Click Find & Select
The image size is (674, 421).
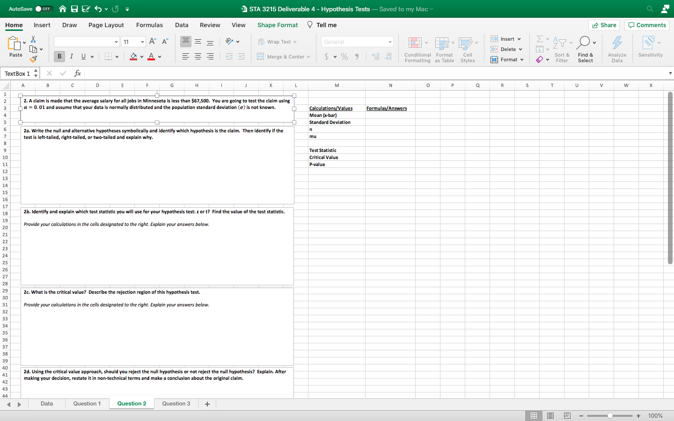point(585,49)
